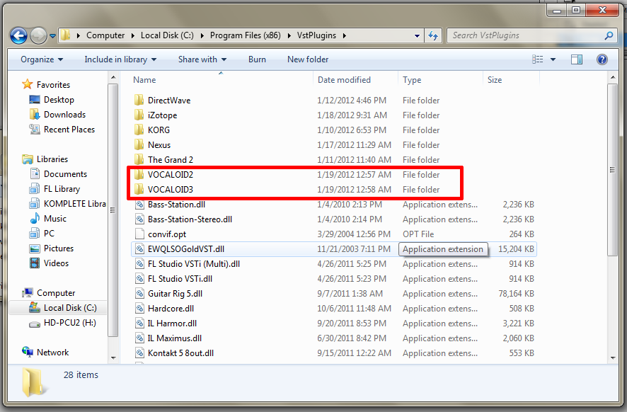Open the Organize menu
The width and height of the screenshot is (627, 412).
point(42,59)
